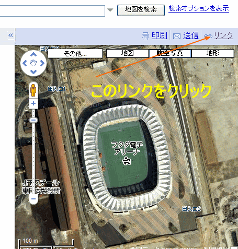Click the printer icon

click(x=145, y=36)
